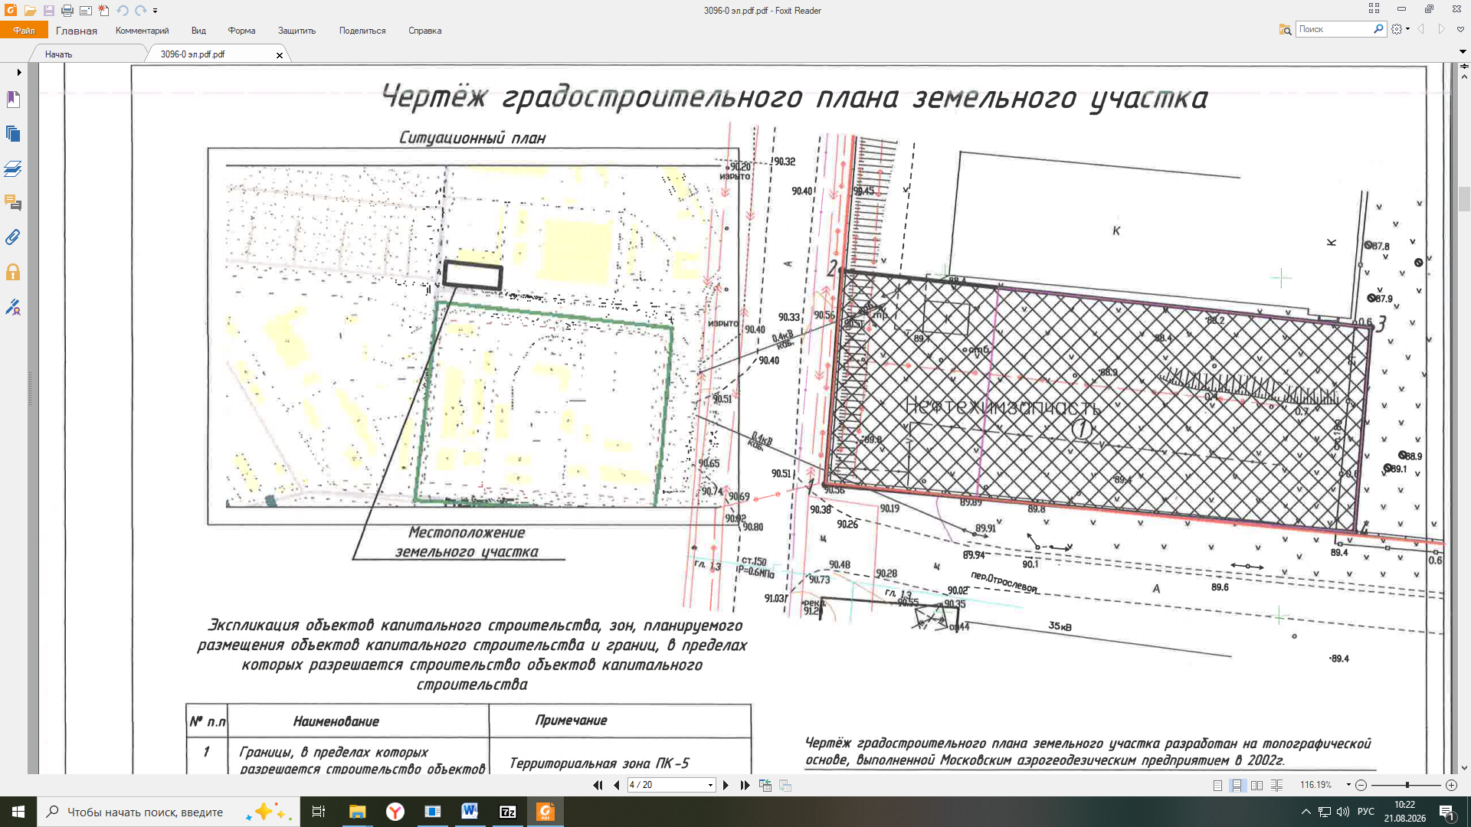The height and width of the screenshot is (827, 1471).
Task: Open the Layers panel in the sidebar
Action: [13, 168]
